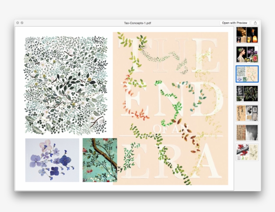Select the highlighted third page thumbnail
275x212 pixels.
pos(247,74)
